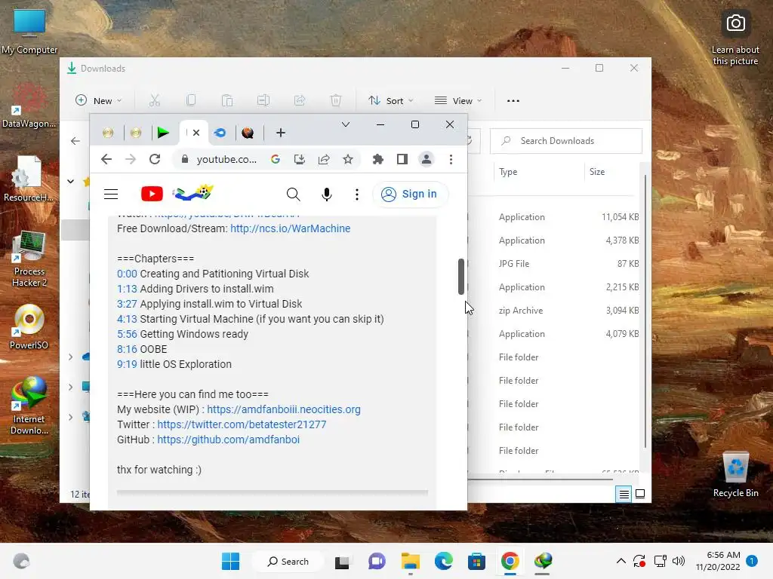
Task: Jump to 4:13 Starting Virtual Machine
Action: (127, 319)
